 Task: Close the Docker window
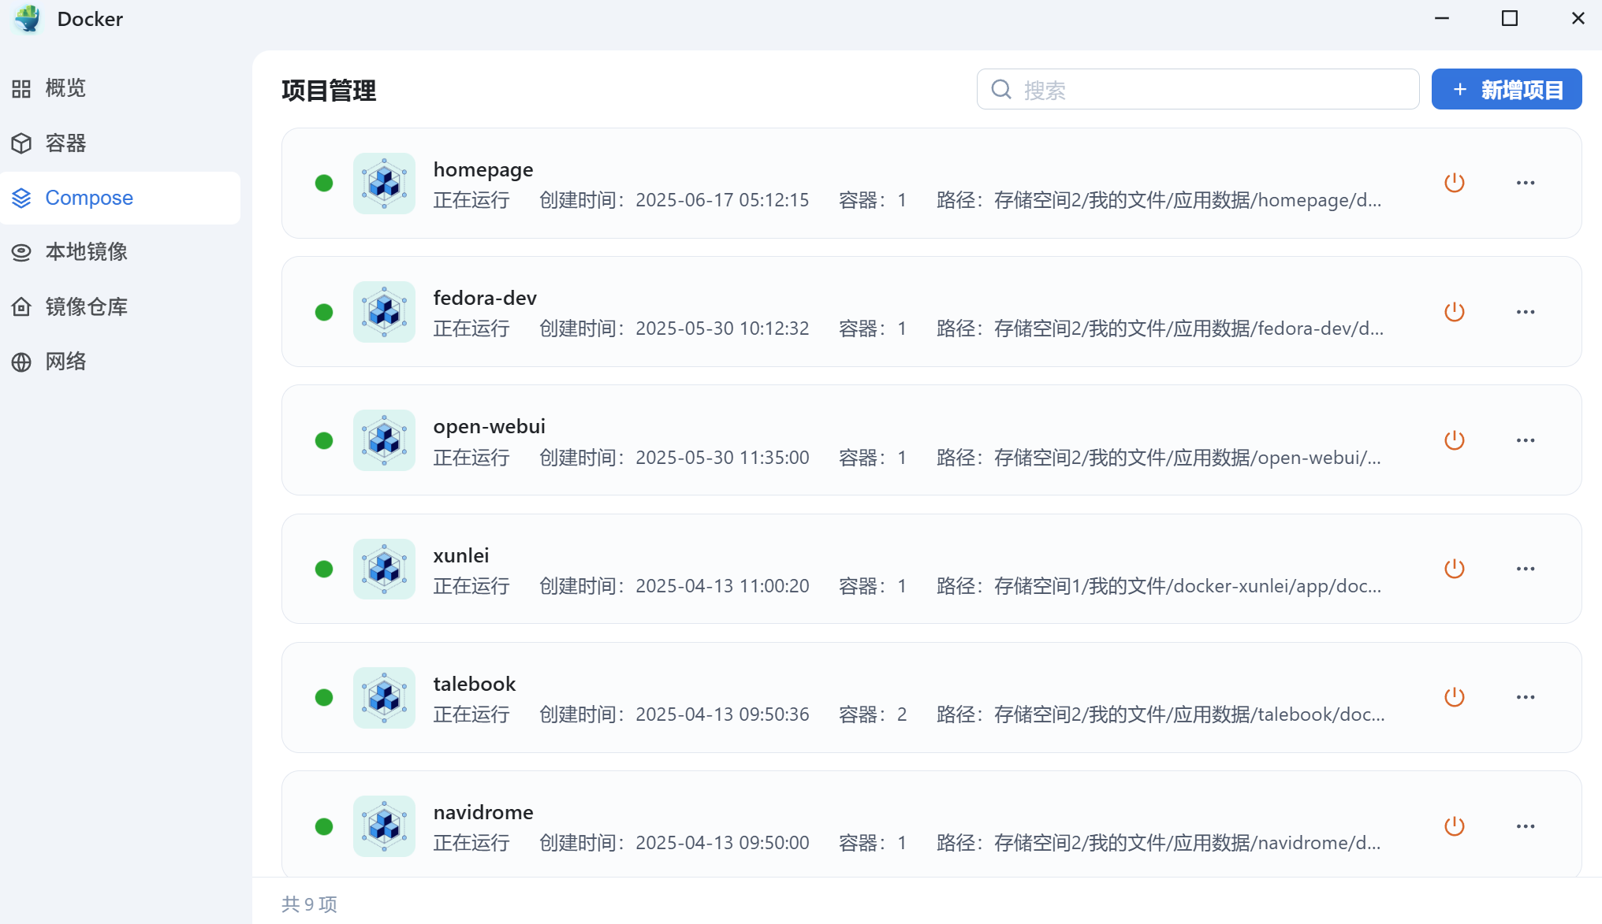point(1578,18)
